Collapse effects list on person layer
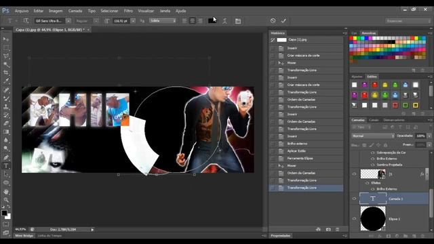Screen dimensions: 434x244 click(427, 174)
